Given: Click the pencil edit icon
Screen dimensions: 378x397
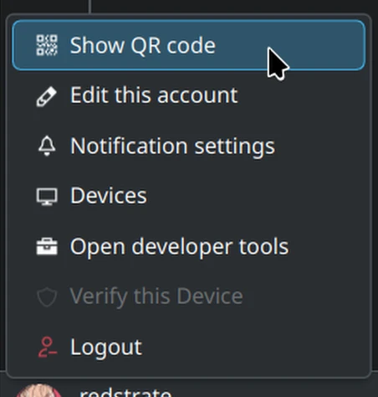Looking at the screenshot, I should pos(47,96).
